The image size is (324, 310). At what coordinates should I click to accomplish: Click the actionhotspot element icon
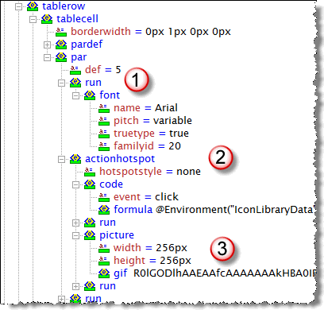pos(75,159)
